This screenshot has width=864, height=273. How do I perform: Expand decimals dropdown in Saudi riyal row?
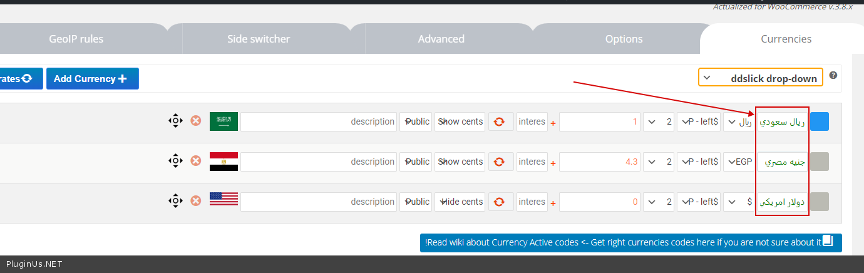660,121
